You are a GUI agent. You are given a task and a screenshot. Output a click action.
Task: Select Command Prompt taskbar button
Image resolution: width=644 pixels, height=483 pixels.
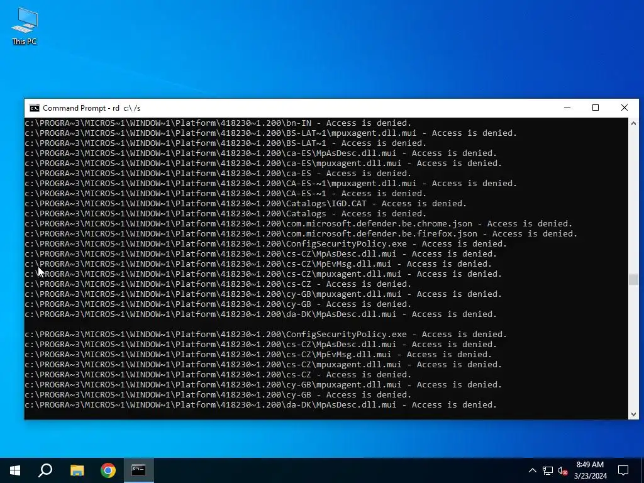pos(139,470)
